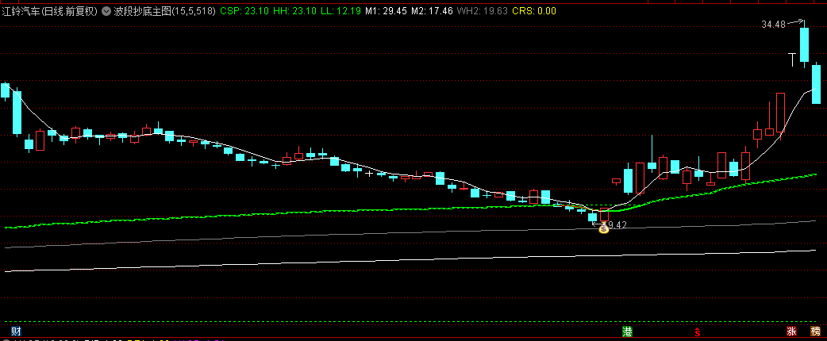The width and height of the screenshot is (827, 341).
Task: Open the 榜 ranking marker icon
Action: (816, 331)
